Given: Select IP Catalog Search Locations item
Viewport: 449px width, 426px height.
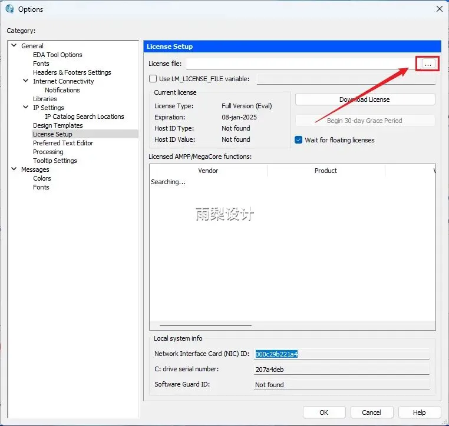Looking at the screenshot, I should click(84, 117).
